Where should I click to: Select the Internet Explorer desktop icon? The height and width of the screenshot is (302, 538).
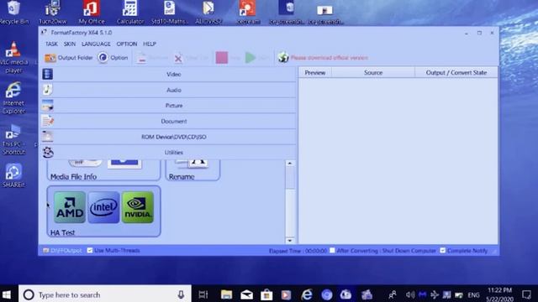coord(13,98)
